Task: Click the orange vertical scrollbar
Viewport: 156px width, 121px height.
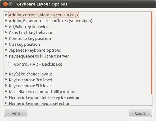Action: click(x=152, y=53)
